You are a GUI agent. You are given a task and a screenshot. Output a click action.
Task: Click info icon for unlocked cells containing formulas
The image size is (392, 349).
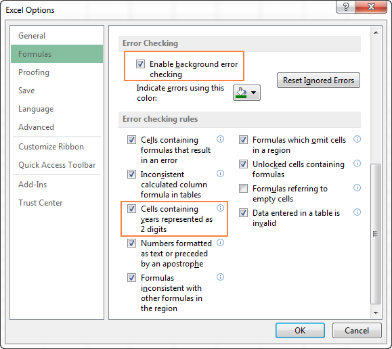[x=357, y=164]
